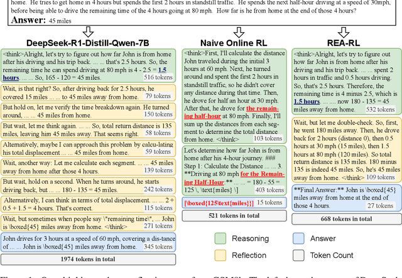This screenshot has height=278, width=402.
Task: Click the '**Final Answer:**' box in REA-RL
Action: pos(347,198)
